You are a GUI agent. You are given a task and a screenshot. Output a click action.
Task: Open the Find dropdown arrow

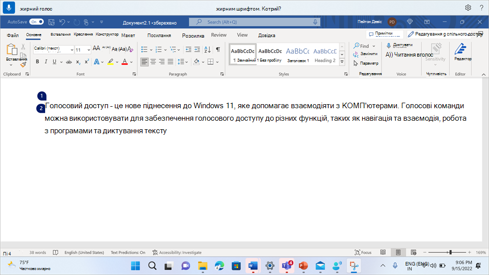point(374,46)
